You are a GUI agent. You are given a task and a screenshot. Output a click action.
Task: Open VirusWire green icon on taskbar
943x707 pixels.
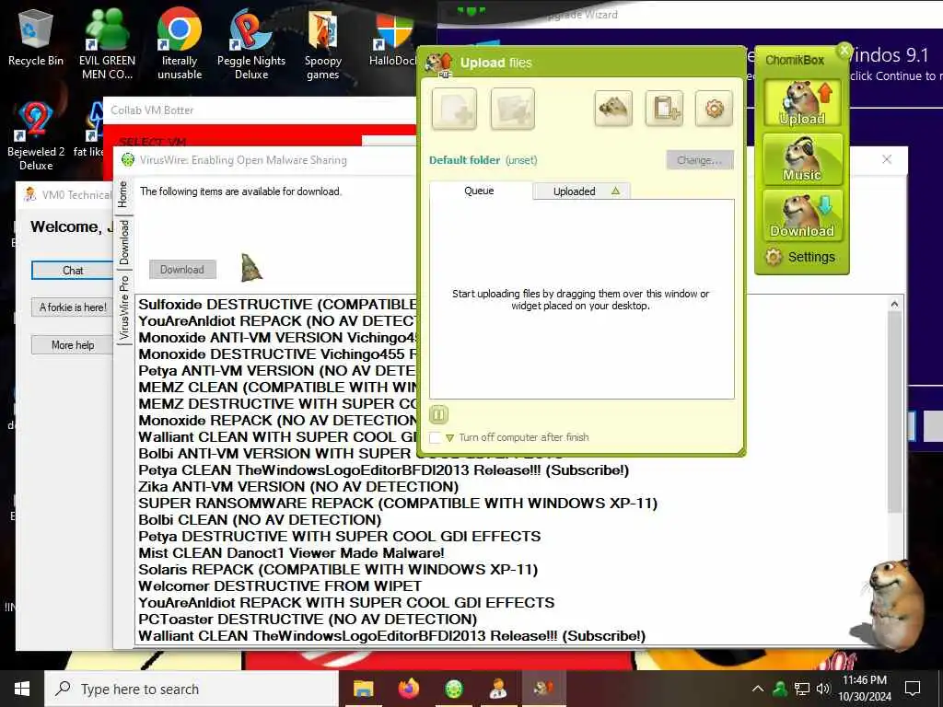454,689
